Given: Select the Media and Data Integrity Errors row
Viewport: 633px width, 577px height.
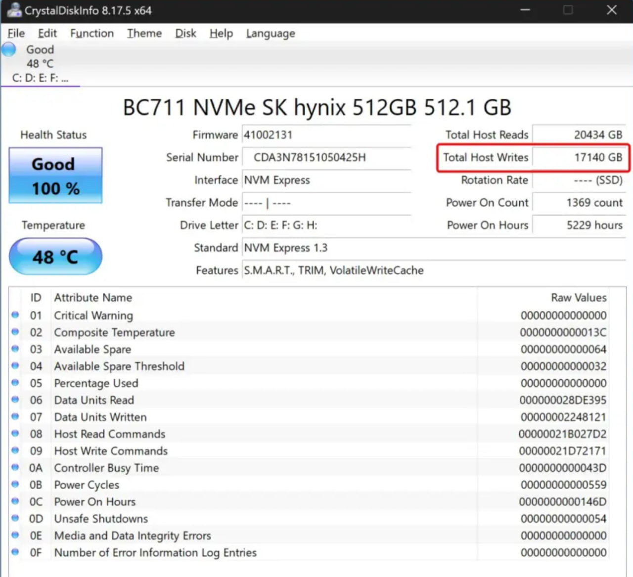Looking at the screenshot, I should coord(132,535).
